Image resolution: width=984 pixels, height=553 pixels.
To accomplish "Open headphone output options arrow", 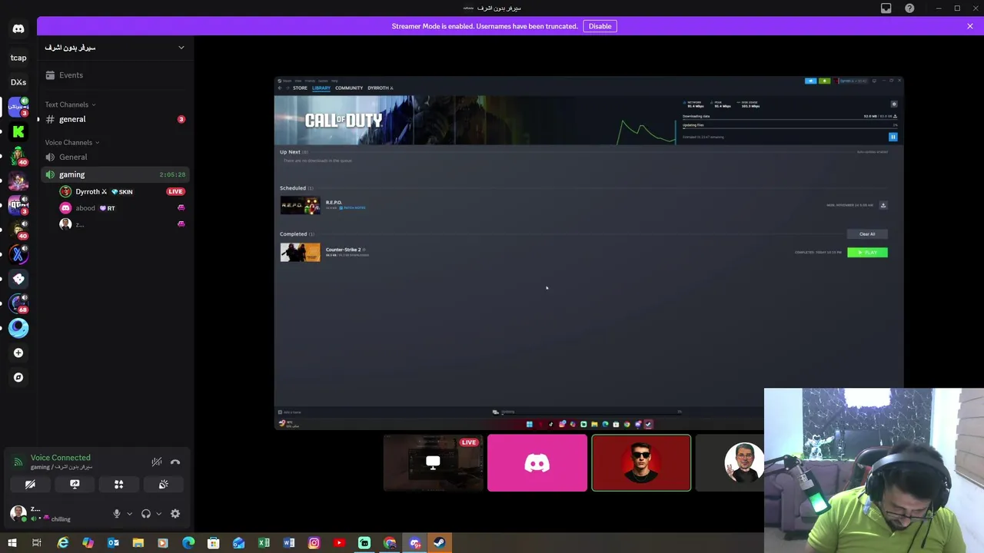I will pyautogui.click(x=158, y=514).
